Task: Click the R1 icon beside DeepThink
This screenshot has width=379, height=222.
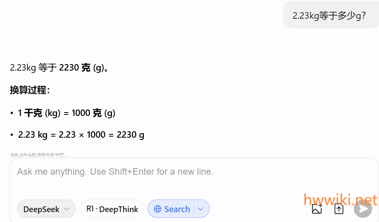Action: pos(90,209)
